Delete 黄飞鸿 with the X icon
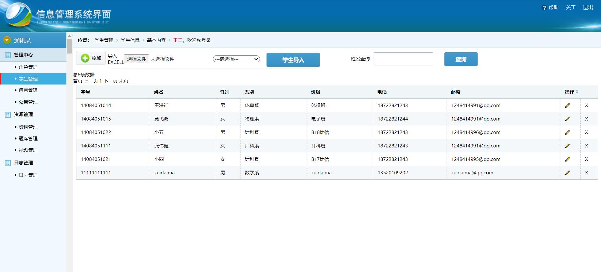This screenshot has height=272, width=601. click(x=586, y=119)
